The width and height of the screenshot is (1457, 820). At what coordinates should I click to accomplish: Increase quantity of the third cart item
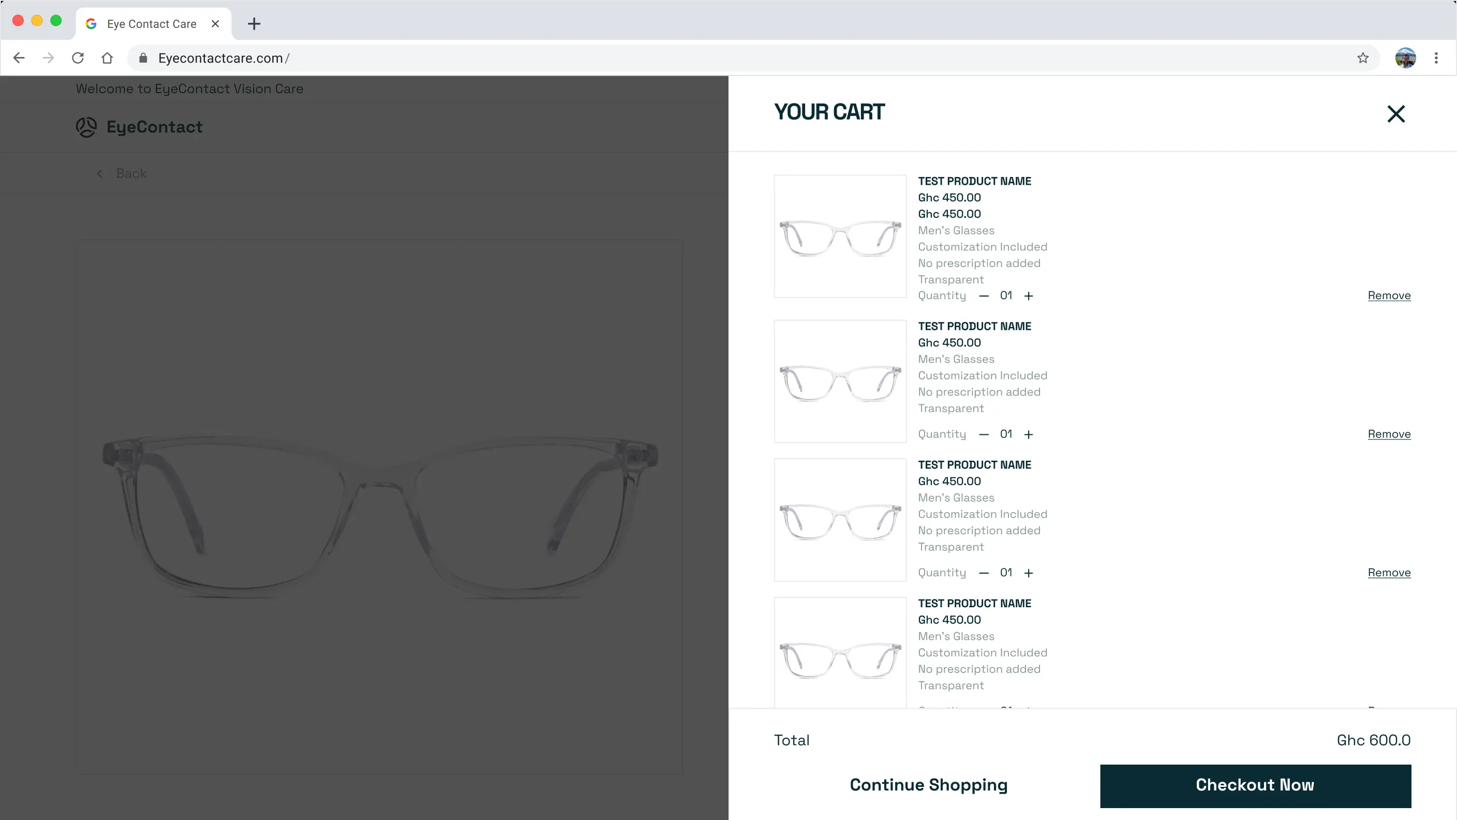point(1028,573)
